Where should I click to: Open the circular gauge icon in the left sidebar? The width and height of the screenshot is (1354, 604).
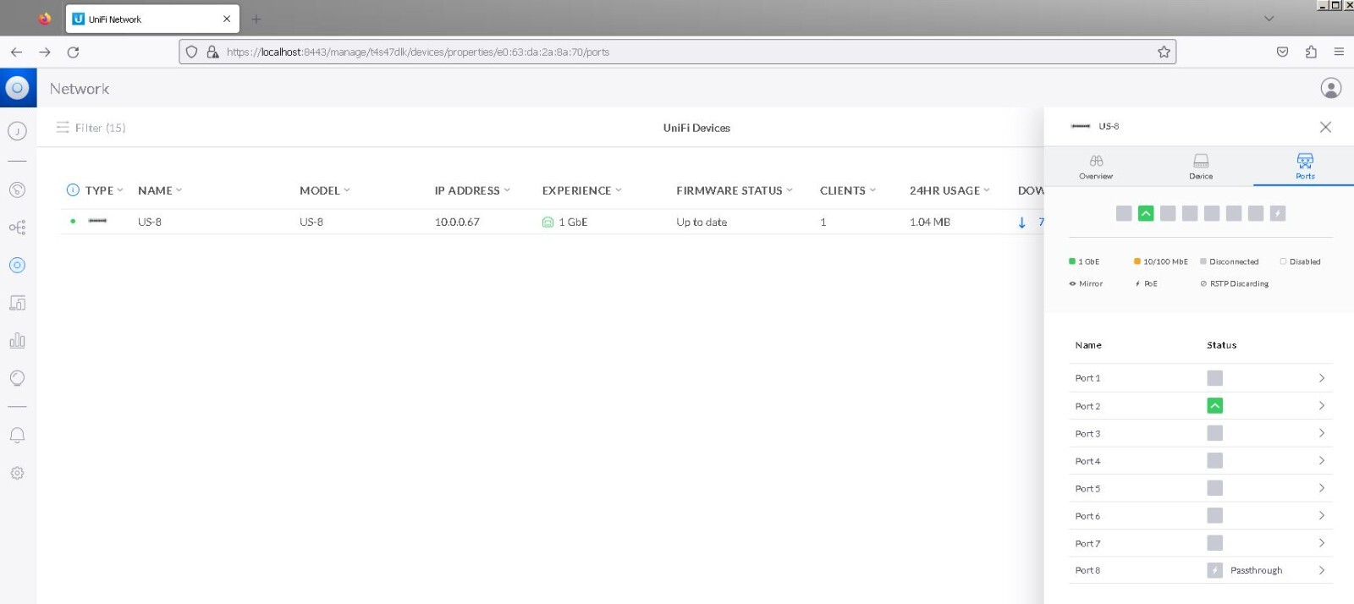(x=17, y=189)
